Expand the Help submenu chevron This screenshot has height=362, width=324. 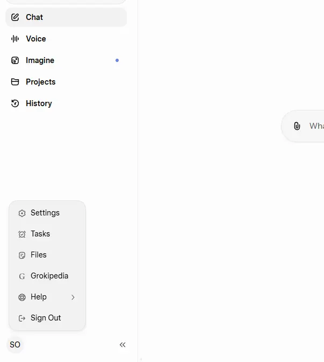(x=73, y=297)
